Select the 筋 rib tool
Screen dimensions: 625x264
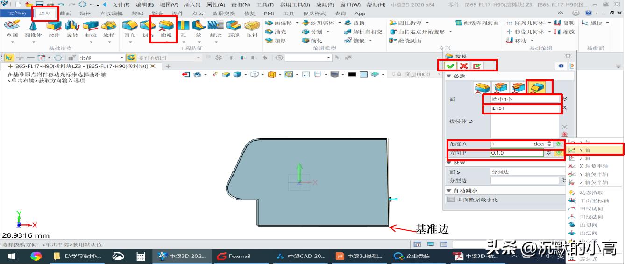[x=199, y=29]
